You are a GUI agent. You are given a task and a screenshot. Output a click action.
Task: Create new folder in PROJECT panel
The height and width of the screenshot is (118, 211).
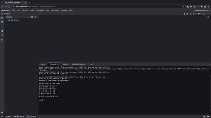pyautogui.click(x=32, y=17)
